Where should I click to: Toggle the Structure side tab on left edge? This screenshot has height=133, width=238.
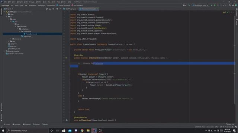tap(1, 107)
